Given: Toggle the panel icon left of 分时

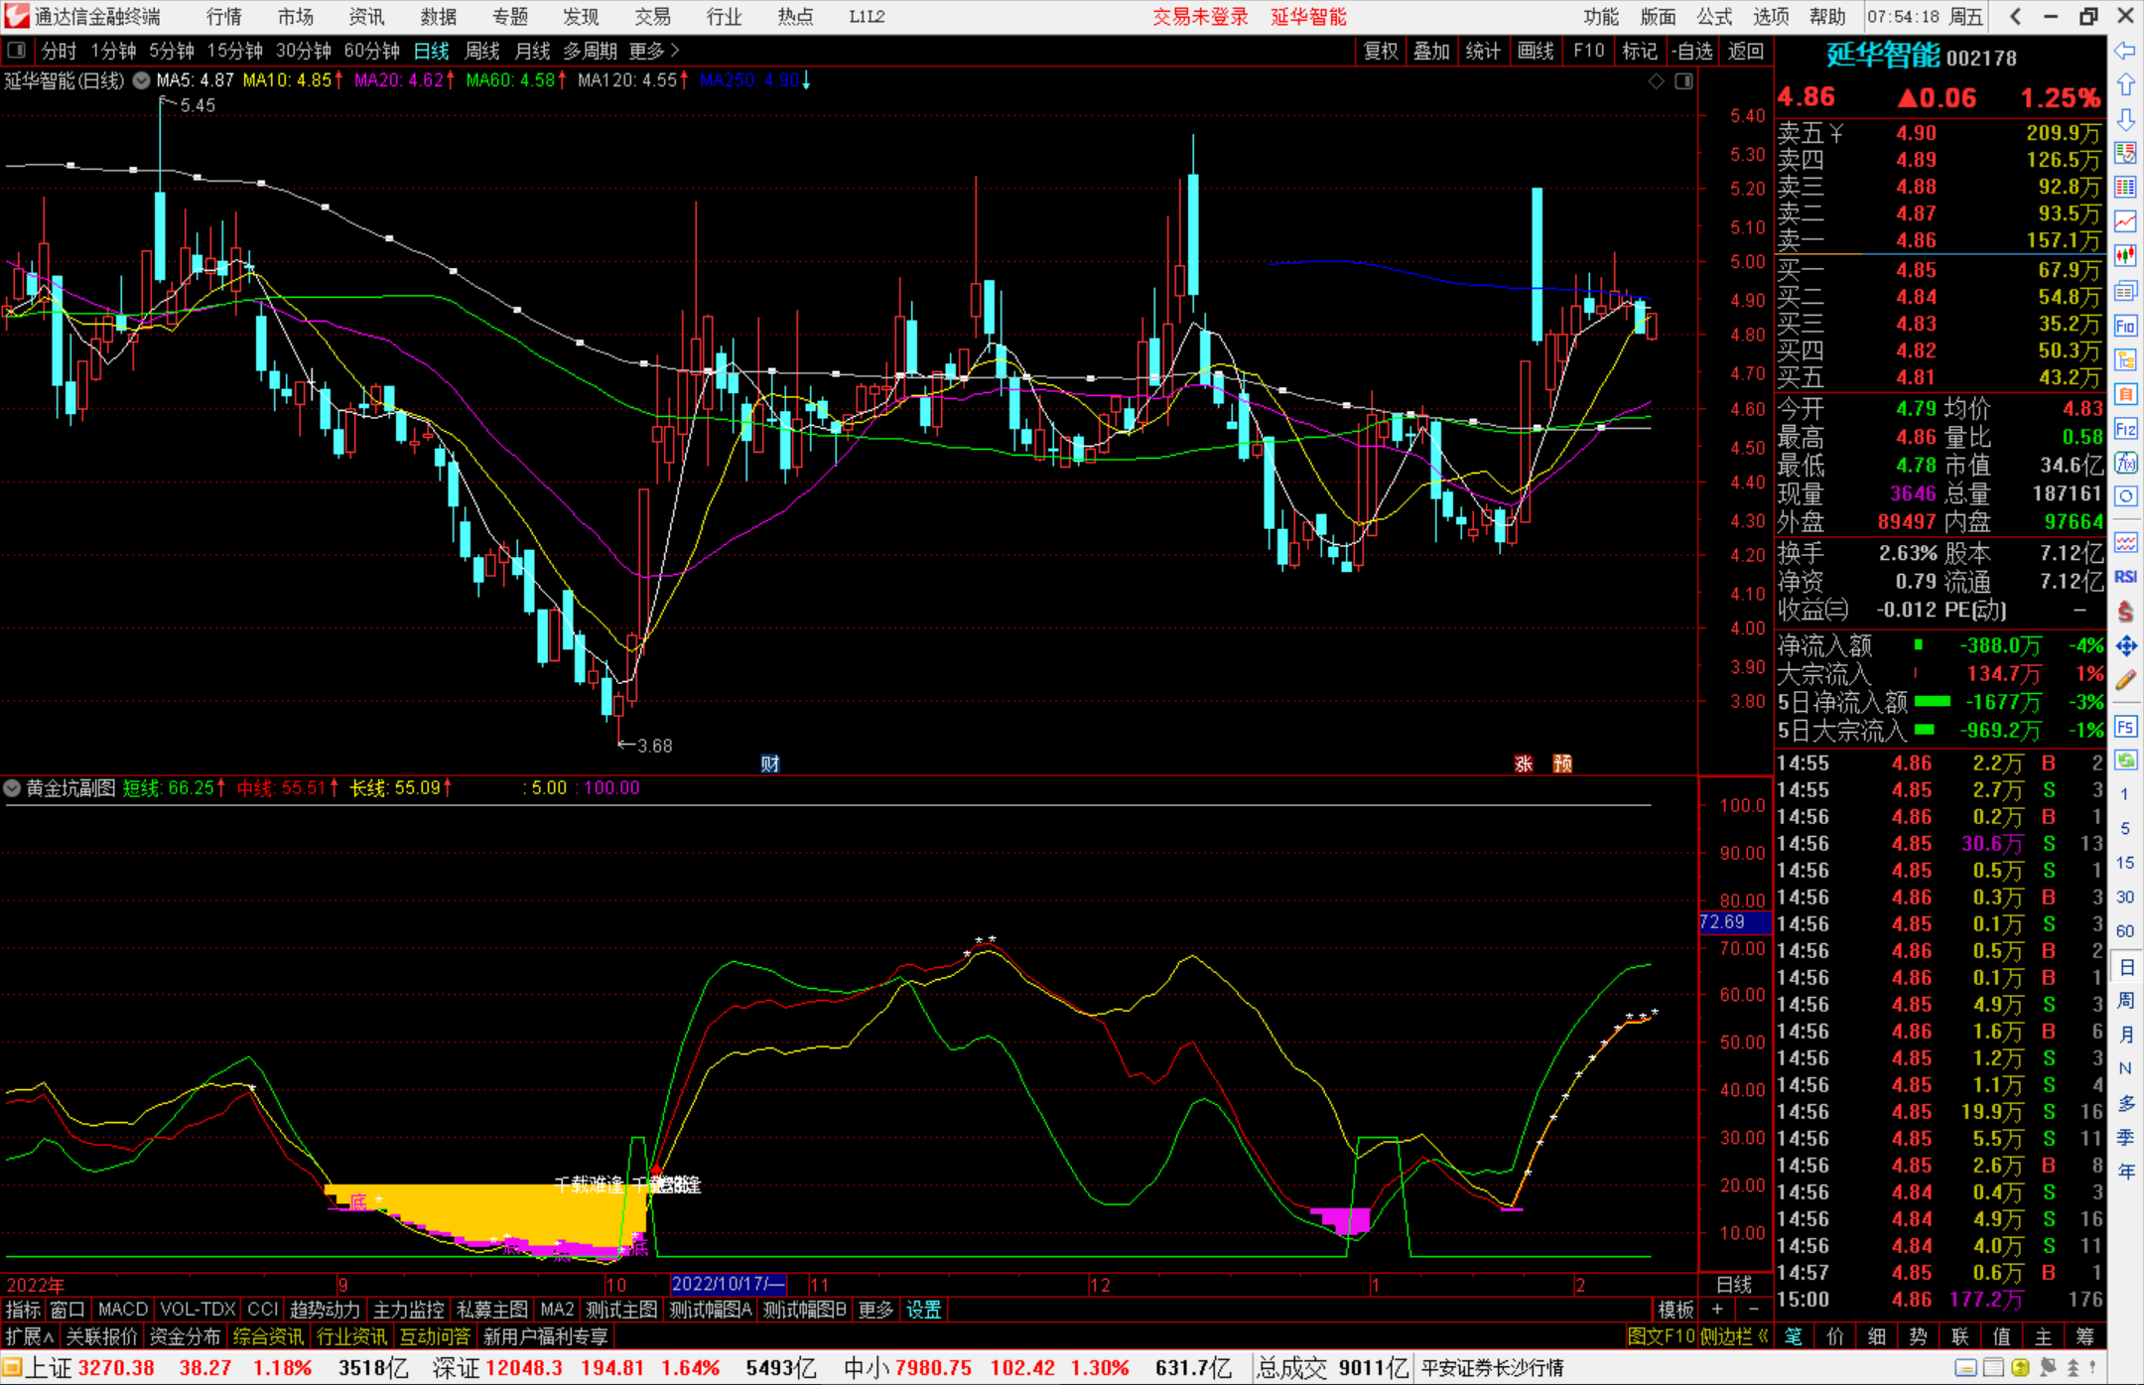Looking at the screenshot, I should [x=16, y=51].
